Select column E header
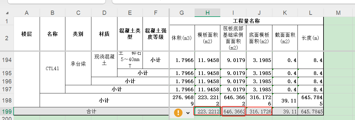The width and height of the screenshot is (355, 120). [x=130, y=13]
